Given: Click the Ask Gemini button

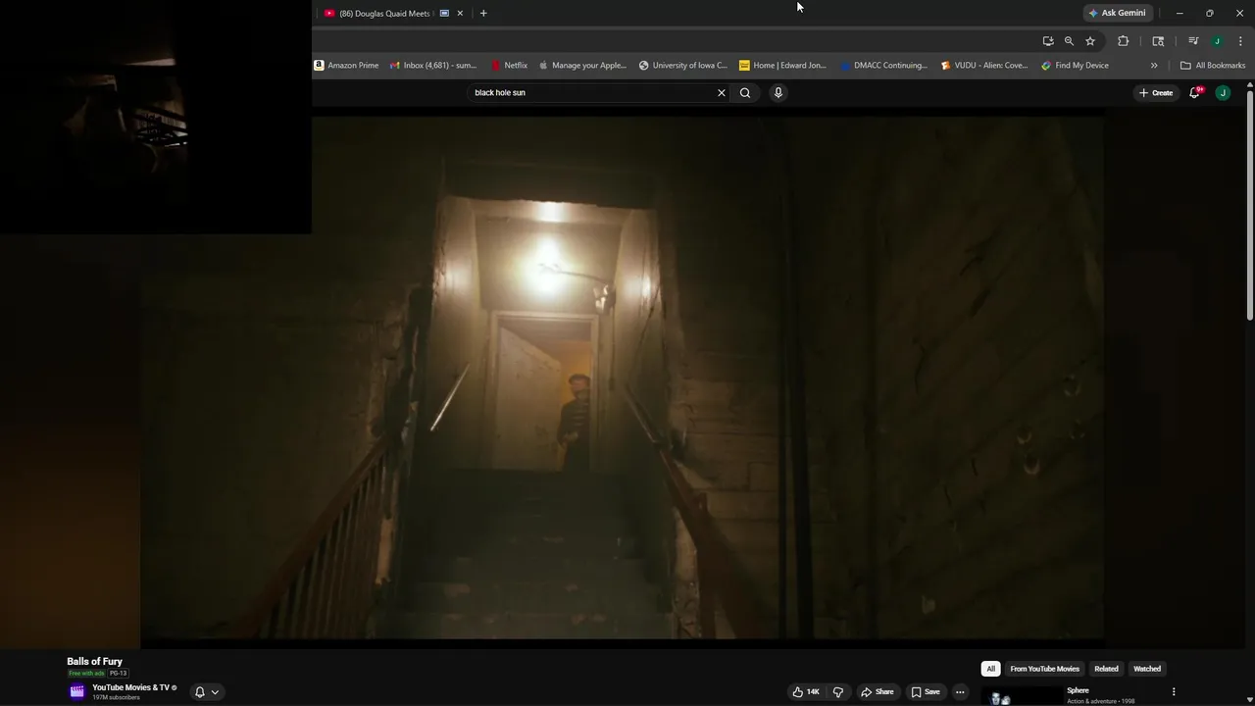Looking at the screenshot, I should pos(1117,13).
